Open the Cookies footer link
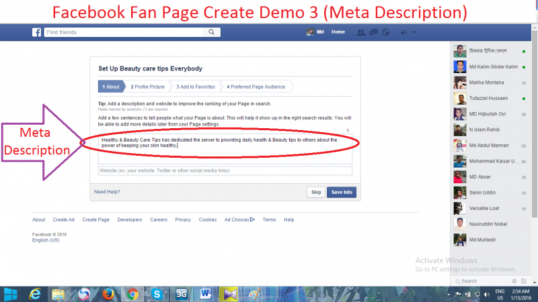The width and height of the screenshot is (538, 302). pyautogui.click(x=208, y=219)
